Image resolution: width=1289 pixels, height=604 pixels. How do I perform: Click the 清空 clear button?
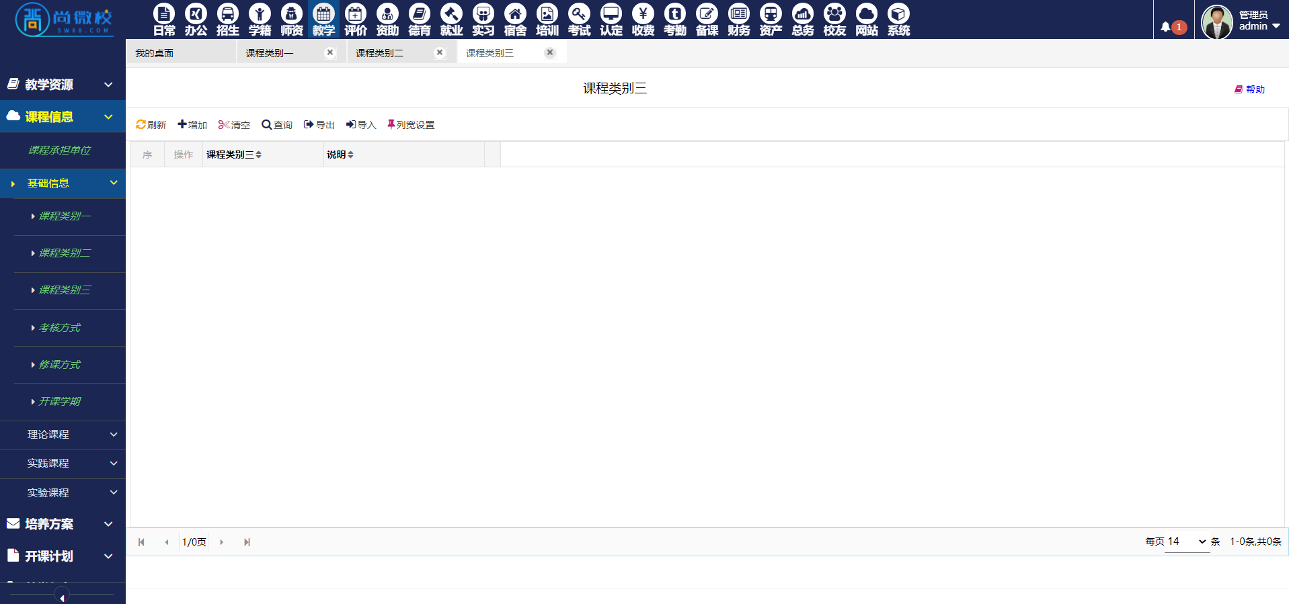(x=234, y=125)
